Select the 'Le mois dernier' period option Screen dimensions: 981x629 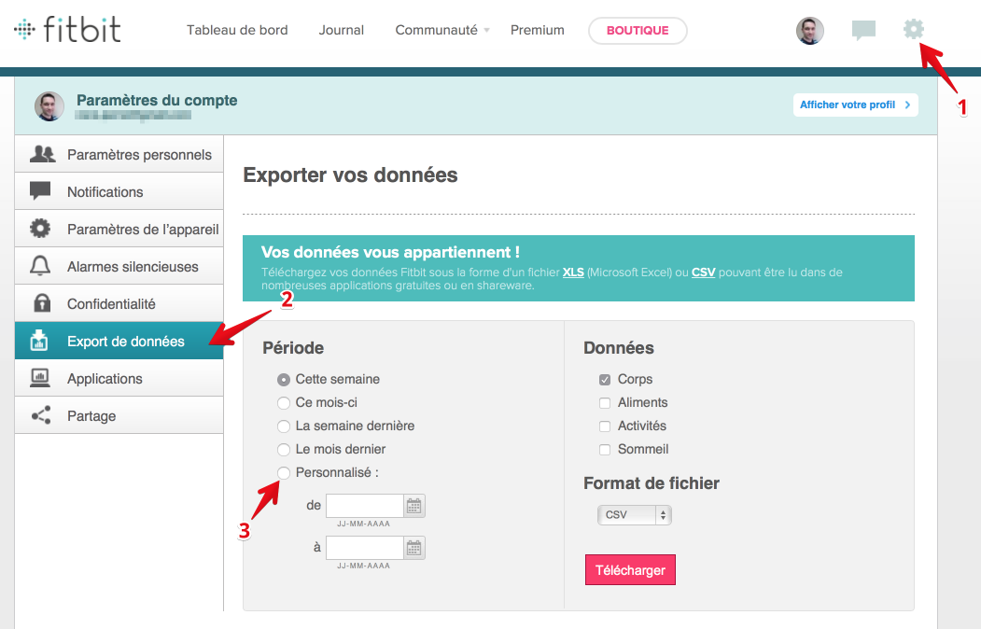[x=284, y=450]
